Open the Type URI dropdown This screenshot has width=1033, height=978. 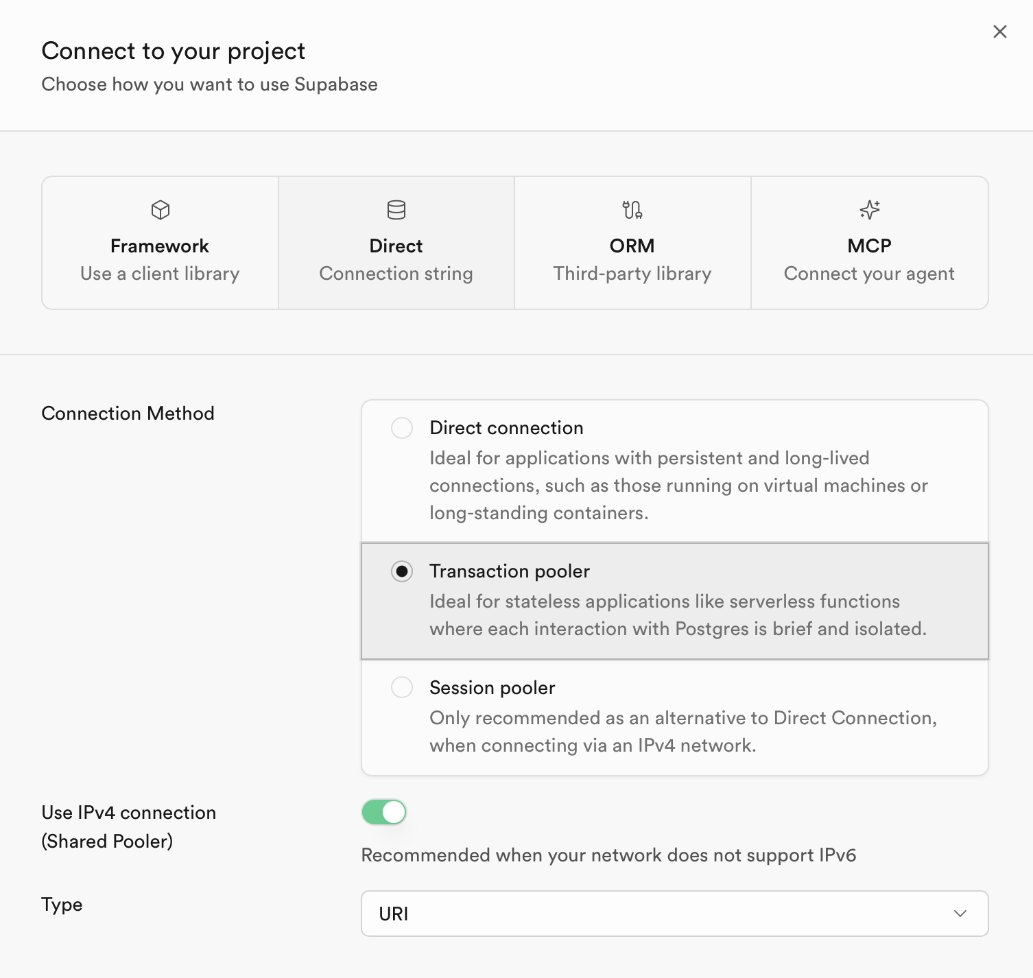click(x=674, y=914)
